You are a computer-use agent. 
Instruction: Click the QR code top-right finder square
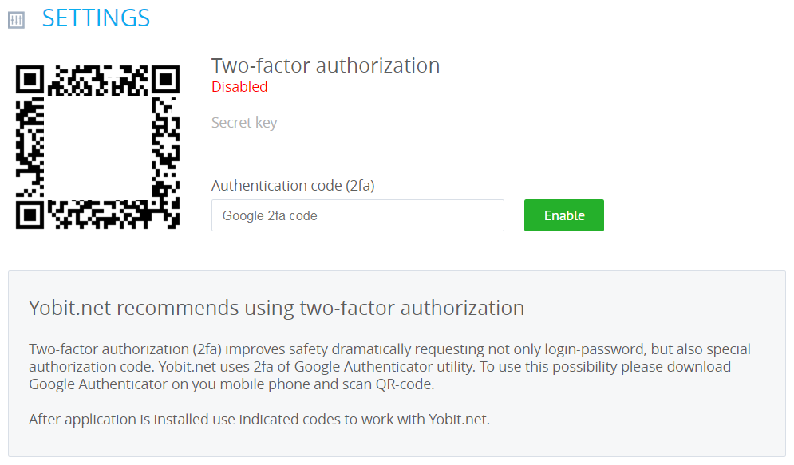pyautogui.click(x=165, y=80)
